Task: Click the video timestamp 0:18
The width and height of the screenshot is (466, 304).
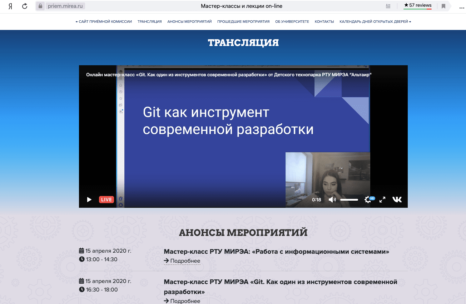Action: point(317,200)
